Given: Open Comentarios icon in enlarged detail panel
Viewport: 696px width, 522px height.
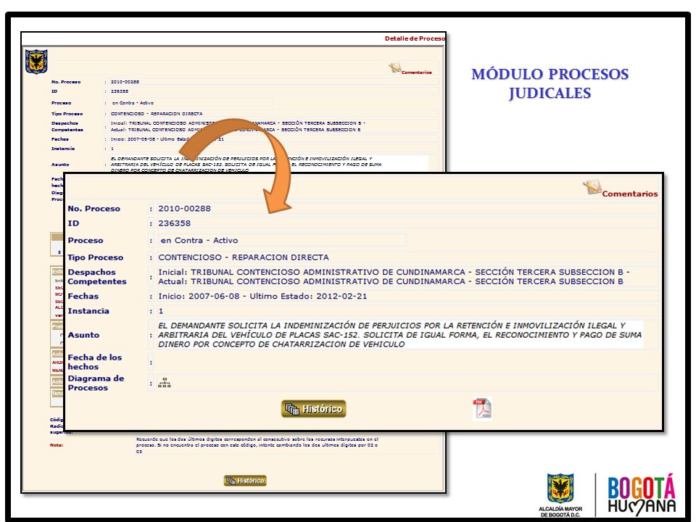Looking at the screenshot, I should [x=592, y=188].
